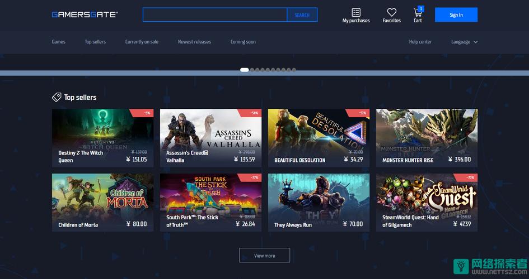Click the SEARCH button
This screenshot has height=279, width=529.
point(302,15)
